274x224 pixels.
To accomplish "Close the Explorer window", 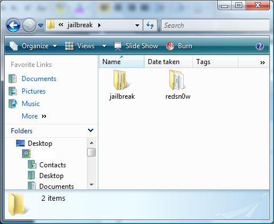I will (x=258, y=5).
